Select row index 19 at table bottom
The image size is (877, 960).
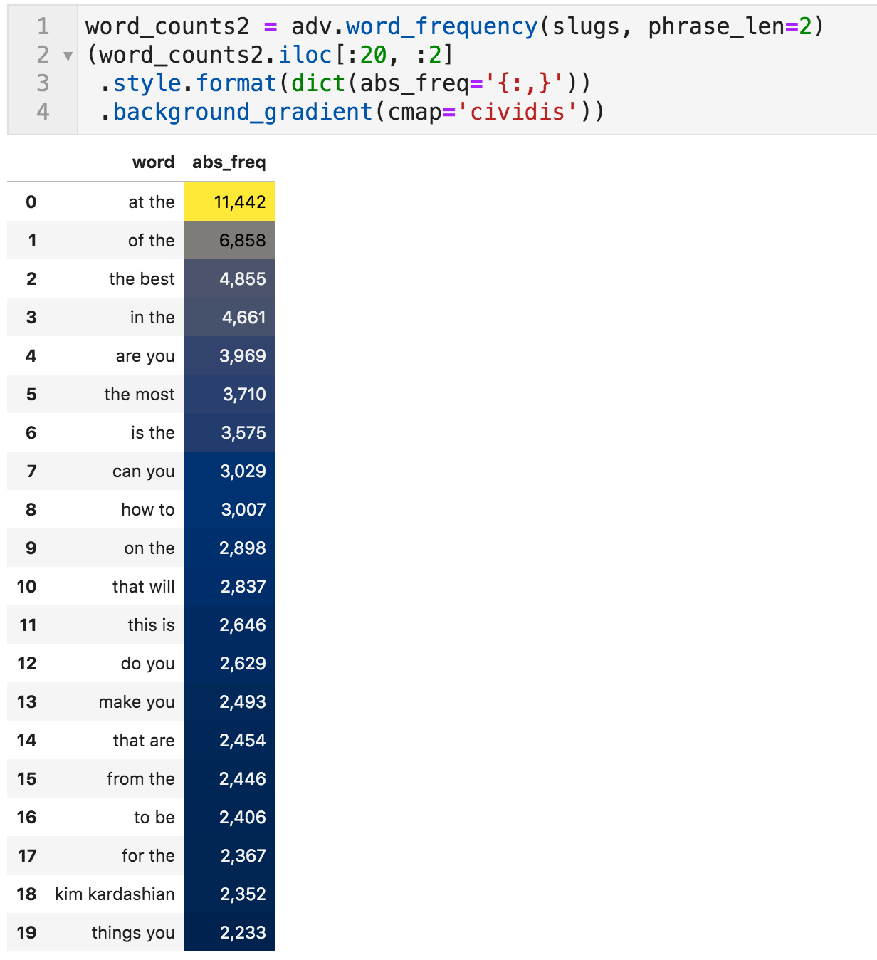(x=27, y=933)
